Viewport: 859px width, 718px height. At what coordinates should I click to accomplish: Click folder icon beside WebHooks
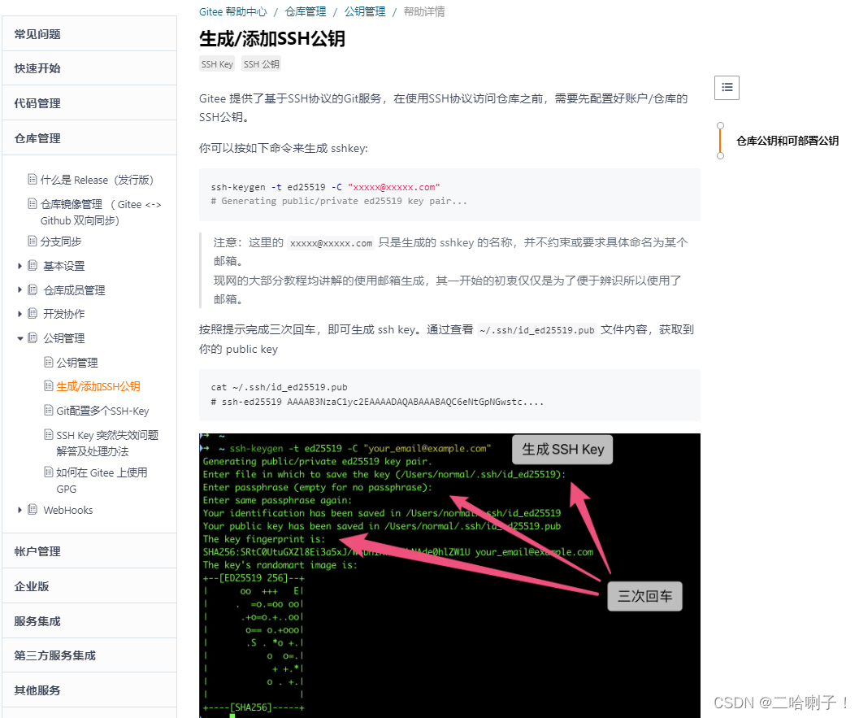tap(33, 510)
